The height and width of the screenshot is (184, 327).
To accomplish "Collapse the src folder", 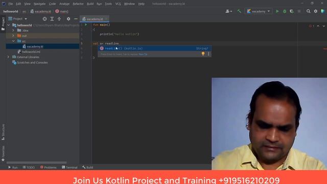I will 13,41.
